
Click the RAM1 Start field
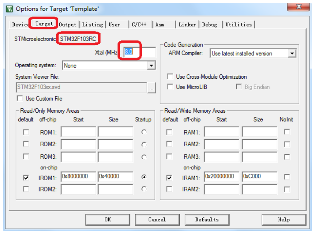[222, 132]
